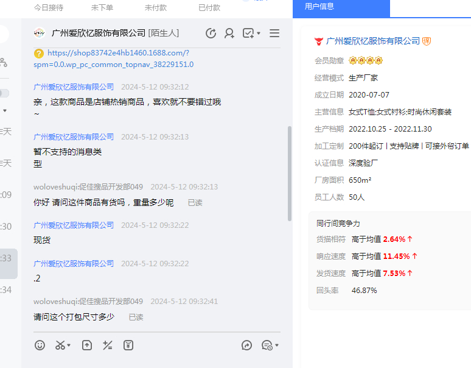
Task: Click the file upload icon
Action: point(87,345)
